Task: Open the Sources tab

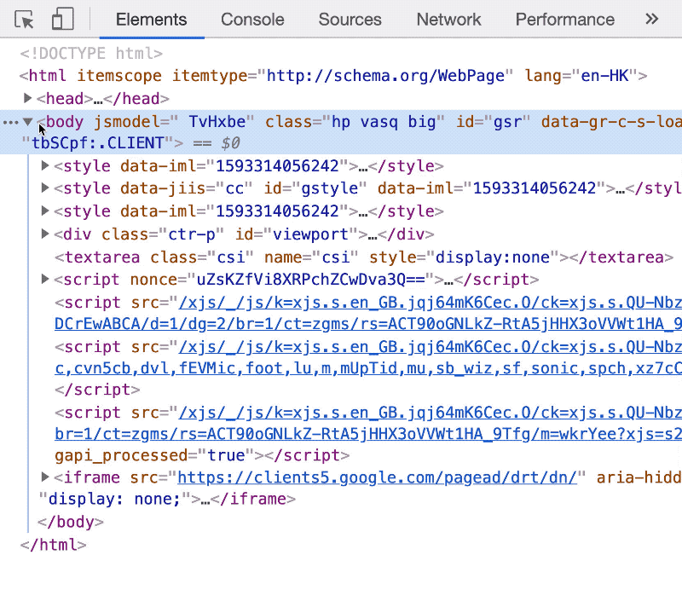Action: [350, 20]
